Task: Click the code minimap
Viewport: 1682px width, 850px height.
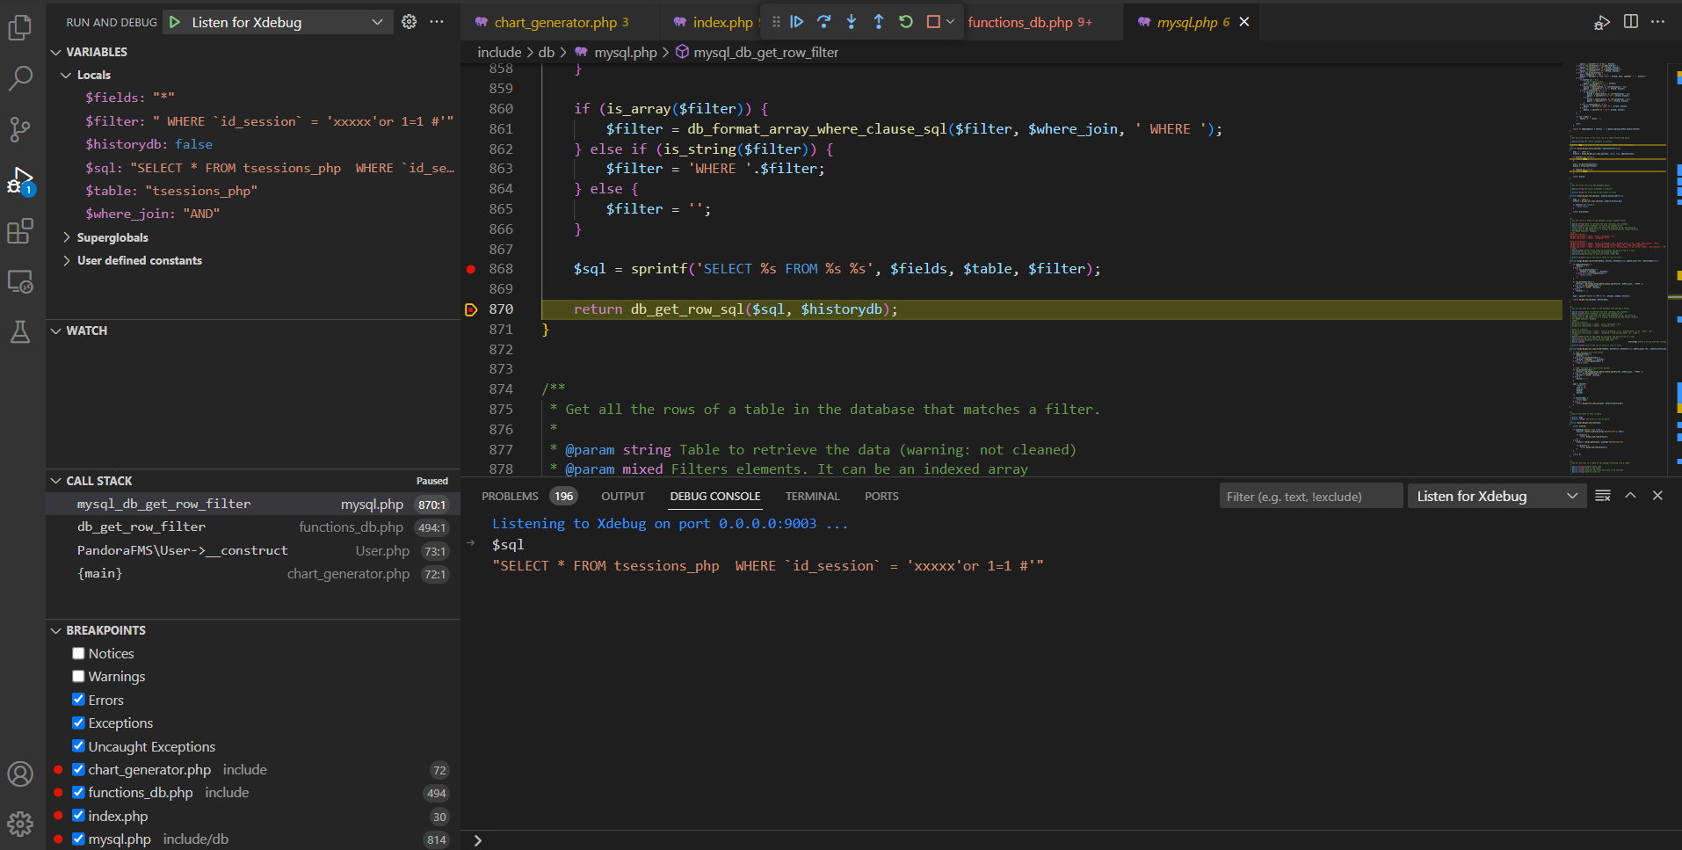Action: pos(1617,269)
